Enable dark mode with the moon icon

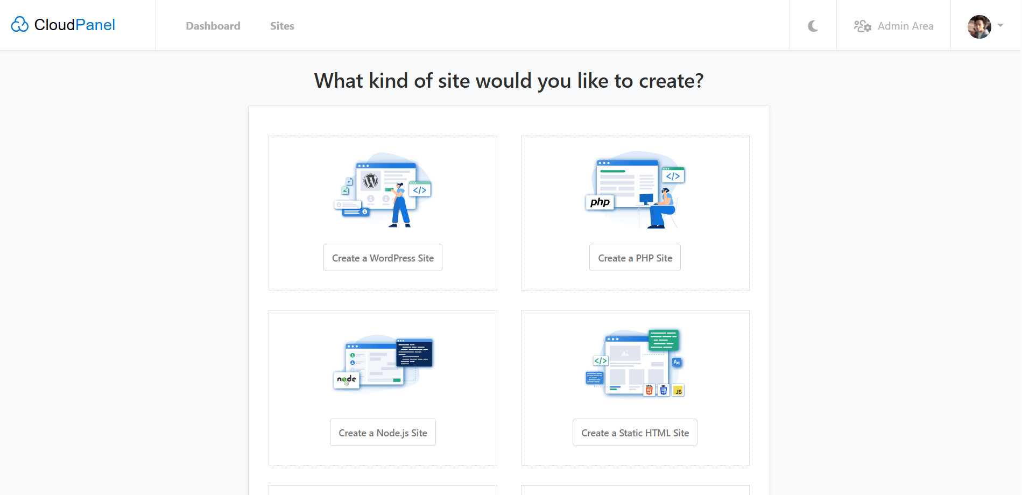point(812,25)
